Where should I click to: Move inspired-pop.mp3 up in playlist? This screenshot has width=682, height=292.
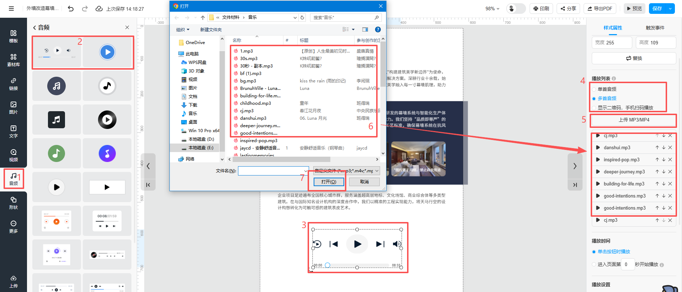coord(657,159)
